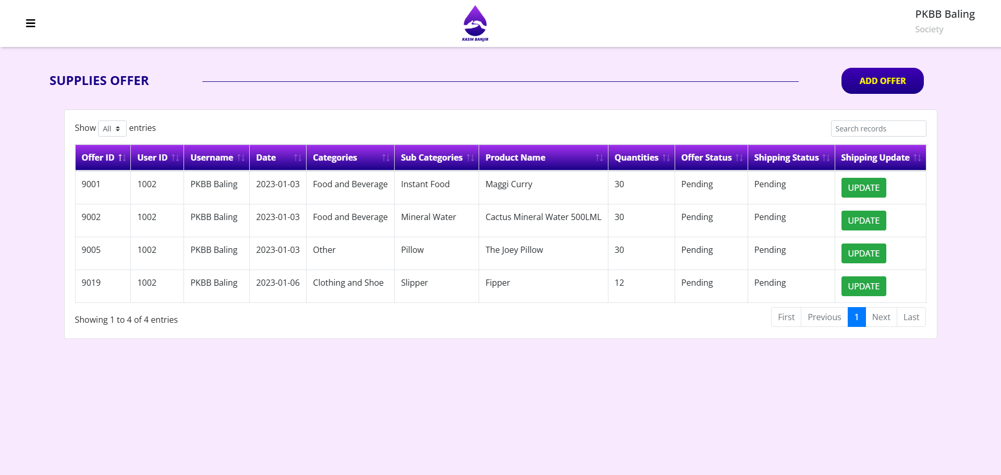Image resolution: width=1001 pixels, height=475 pixels.
Task: Sort table by Offer ID arrows
Action: 122,158
